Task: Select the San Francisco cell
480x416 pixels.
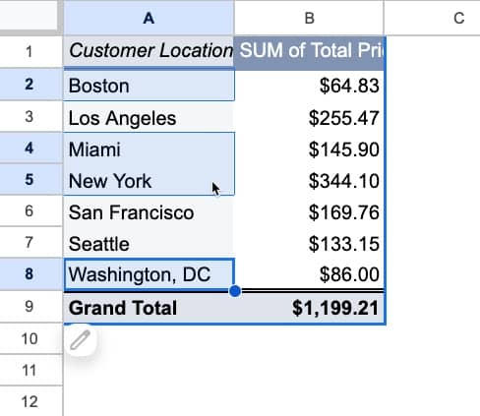Action: tap(149, 211)
